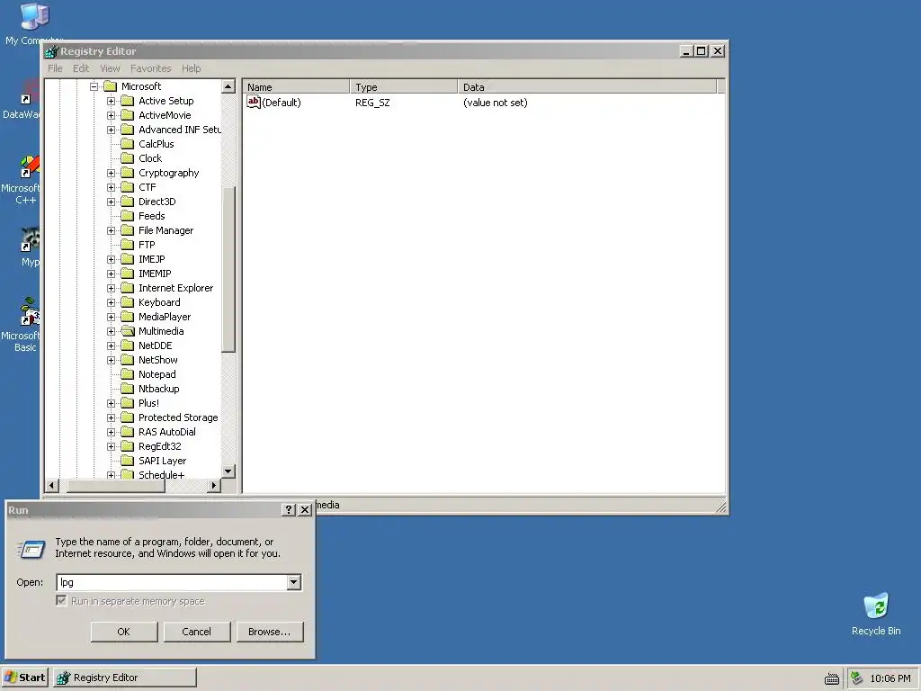The height and width of the screenshot is (691, 921).
Task: Click the ActiveMovie folder icon
Action: coord(128,115)
